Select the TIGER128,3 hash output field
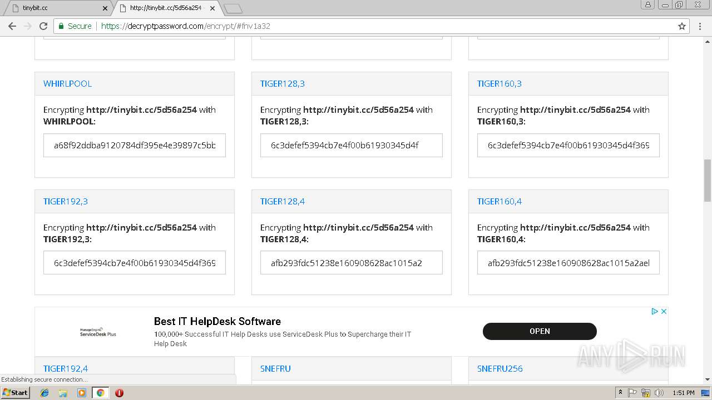The width and height of the screenshot is (712, 400). 352,145
